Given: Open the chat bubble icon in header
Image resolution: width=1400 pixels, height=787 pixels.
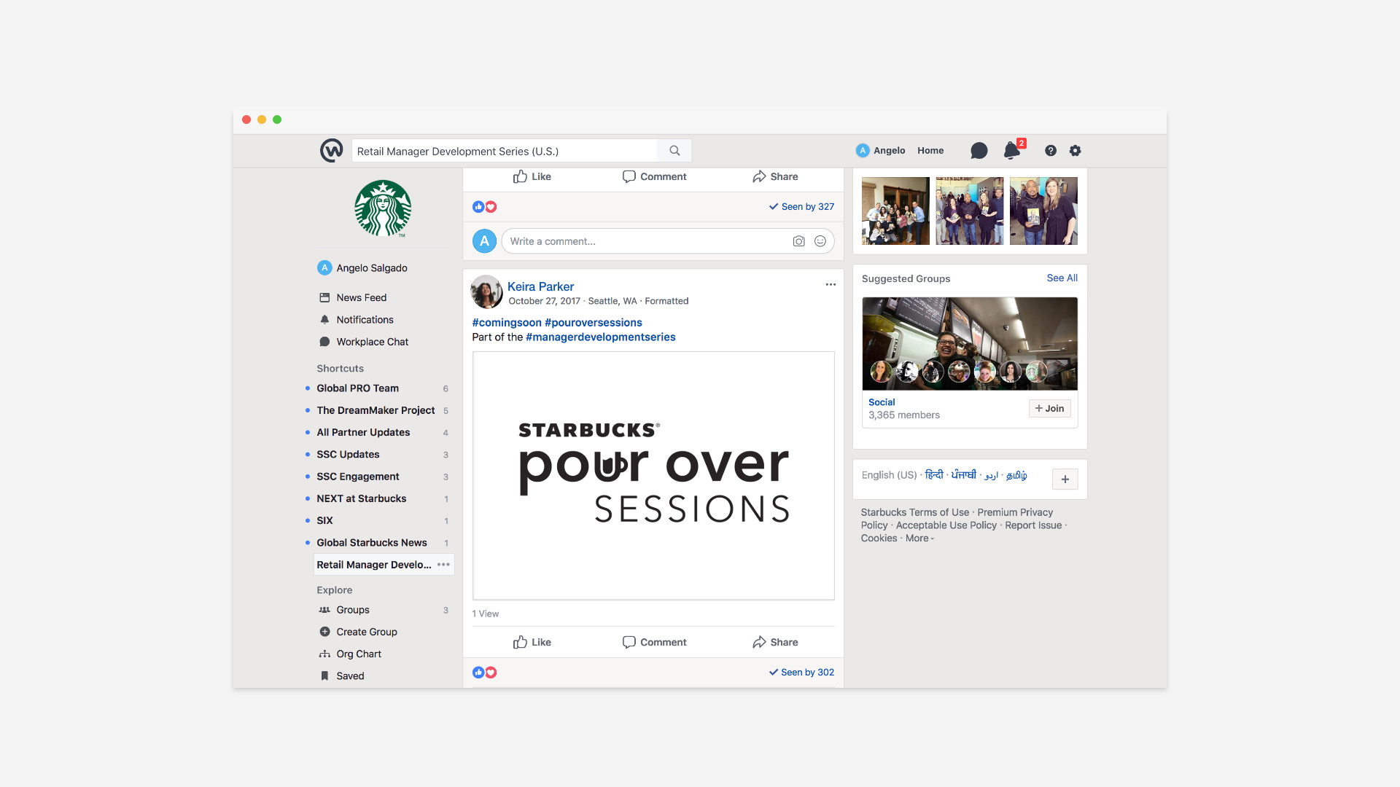Looking at the screenshot, I should click(979, 151).
